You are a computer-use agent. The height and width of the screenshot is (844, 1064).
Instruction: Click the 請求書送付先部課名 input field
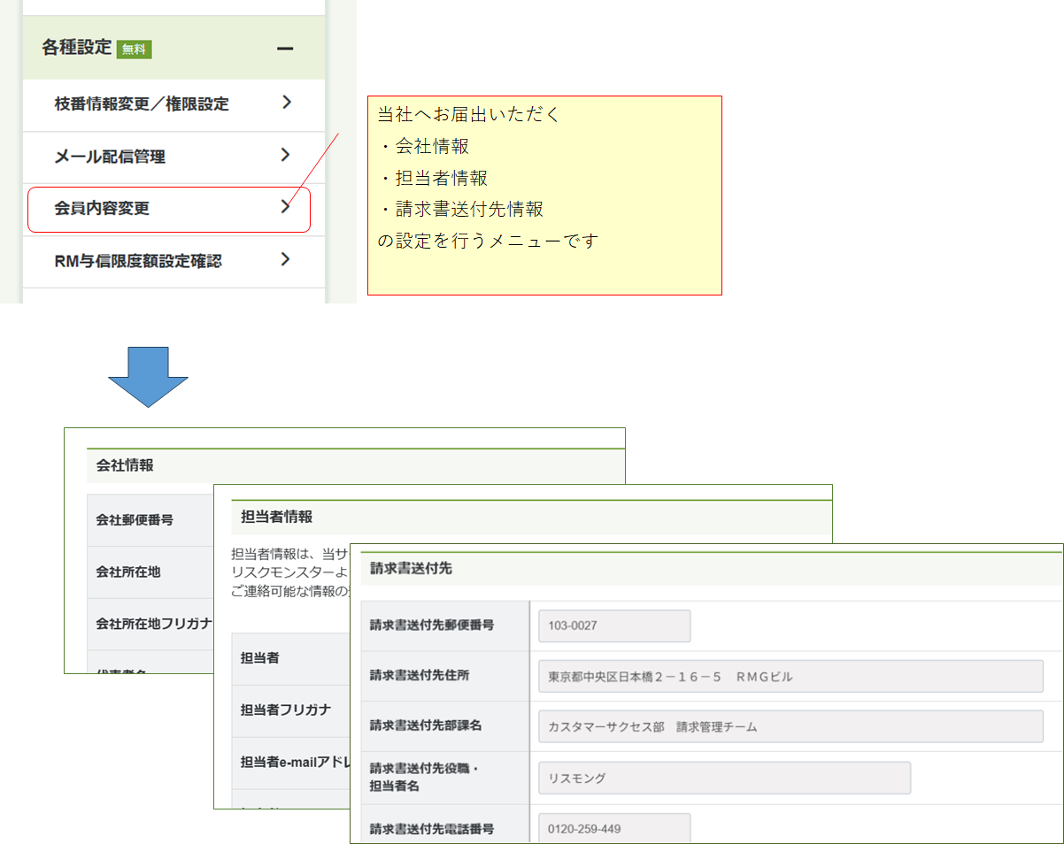790,727
